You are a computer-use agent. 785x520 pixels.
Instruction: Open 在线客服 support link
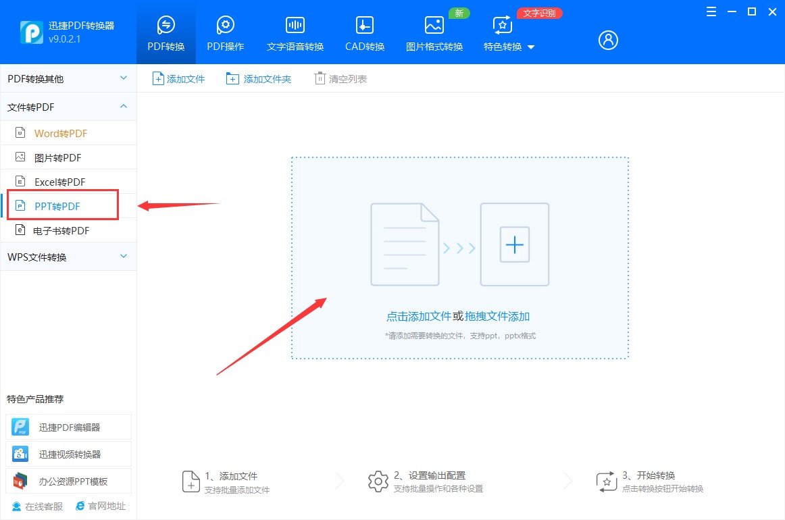(x=38, y=506)
